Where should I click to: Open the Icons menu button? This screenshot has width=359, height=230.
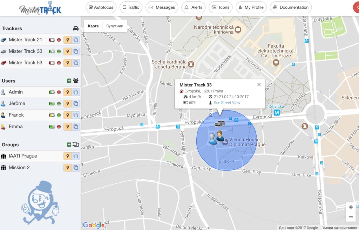click(221, 7)
